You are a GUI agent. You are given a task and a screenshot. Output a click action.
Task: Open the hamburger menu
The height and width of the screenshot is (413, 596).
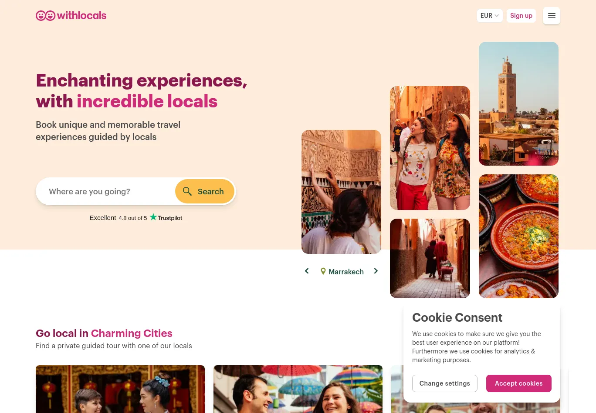pyautogui.click(x=552, y=16)
